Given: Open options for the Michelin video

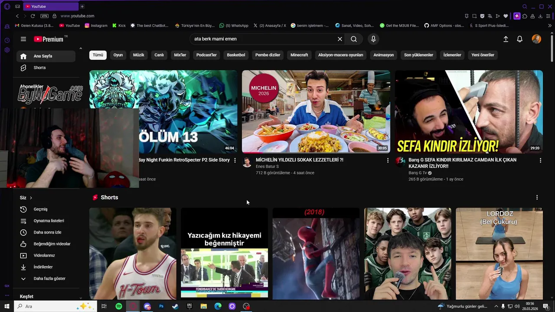Looking at the screenshot, I should coord(388,160).
